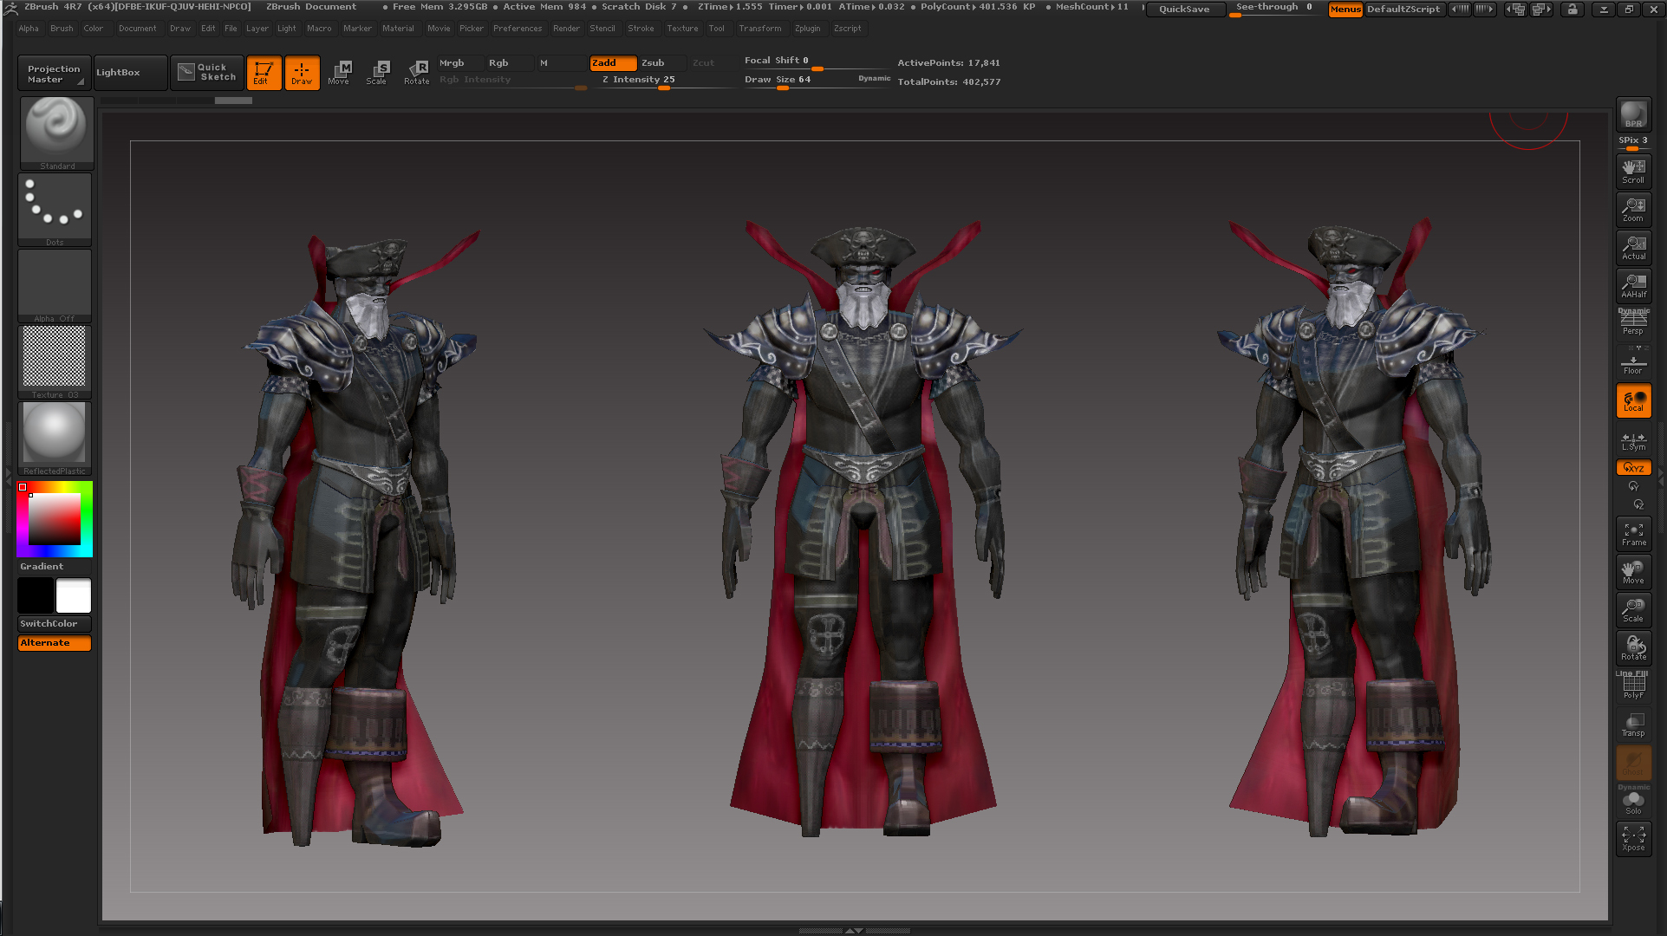1667x936 pixels.
Task: Enable the M material channel
Action: coord(561,63)
